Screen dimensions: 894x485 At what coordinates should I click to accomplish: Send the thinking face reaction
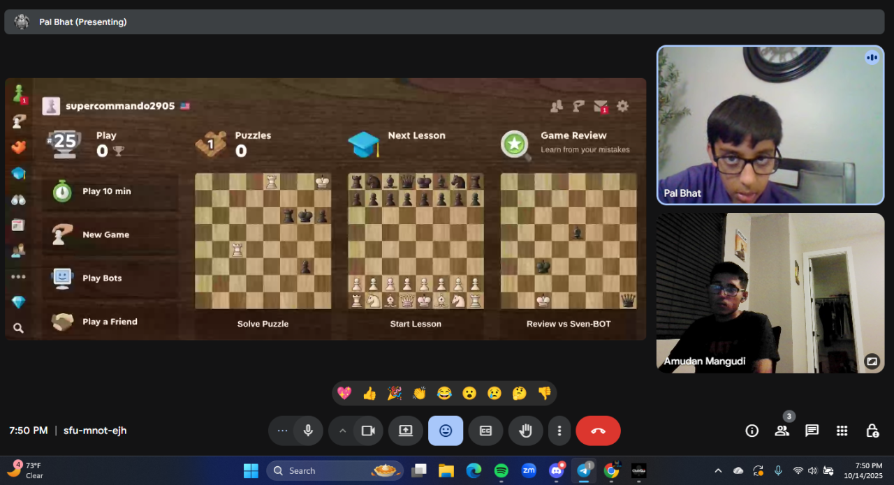point(519,393)
